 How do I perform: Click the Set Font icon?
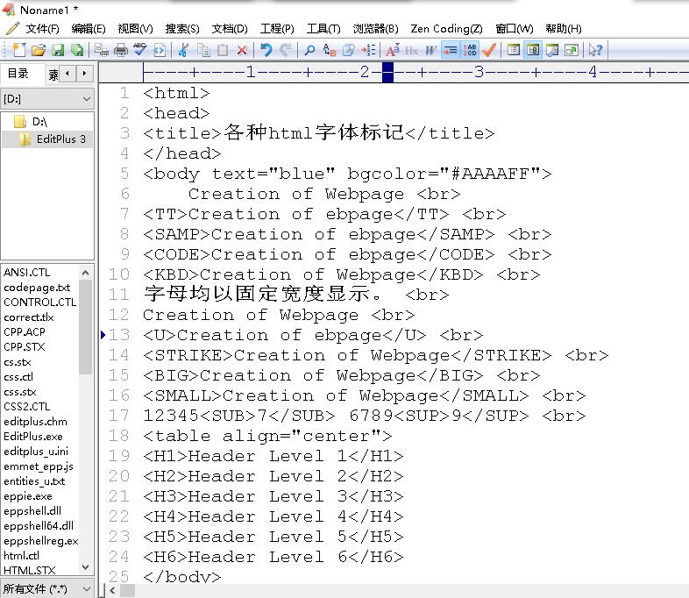pyautogui.click(x=393, y=50)
